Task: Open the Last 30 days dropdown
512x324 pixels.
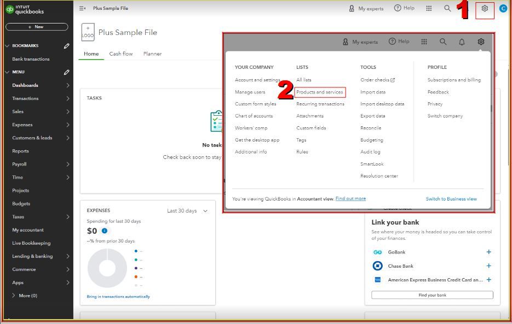Action: pyautogui.click(x=187, y=211)
